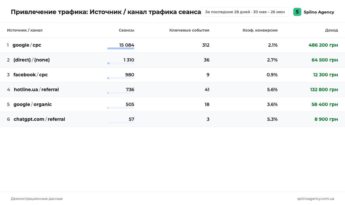The height and width of the screenshot is (205, 345).
Task: Click the 2.7% conversion rate cell
Action: [272, 60]
